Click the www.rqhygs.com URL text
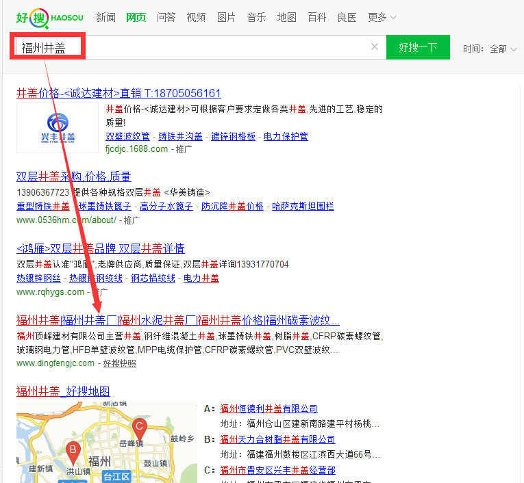The image size is (524, 483). pyautogui.click(x=51, y=292)
